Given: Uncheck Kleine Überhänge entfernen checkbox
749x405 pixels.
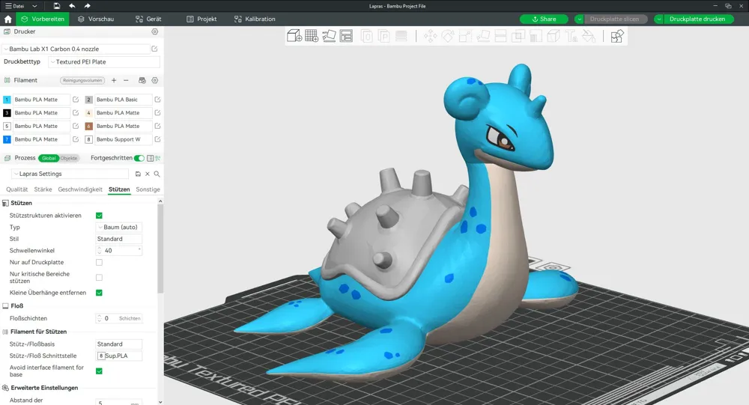Looking at the screenshot, I should pyautogui.click(x=99, y=293).
